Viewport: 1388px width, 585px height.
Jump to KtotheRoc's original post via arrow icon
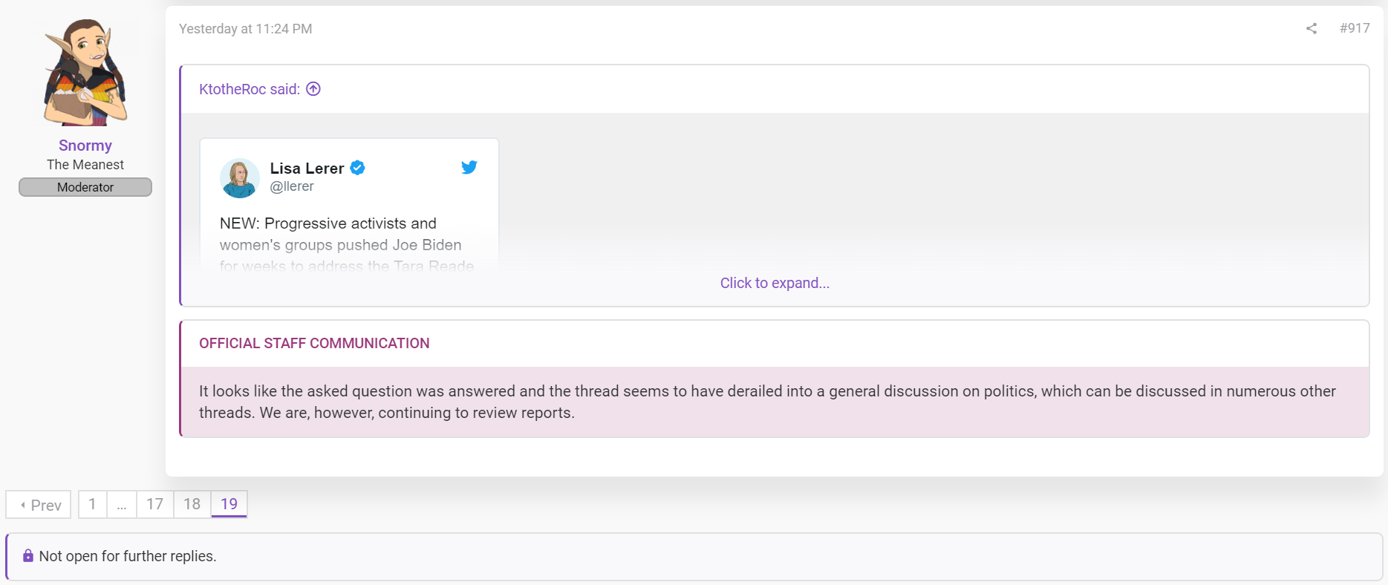[313, 89]
